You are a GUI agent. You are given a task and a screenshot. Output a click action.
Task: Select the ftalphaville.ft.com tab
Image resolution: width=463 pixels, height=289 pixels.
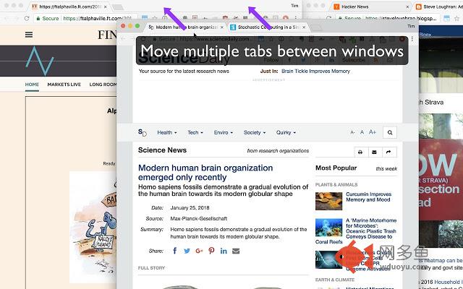click(x=69, y=7)
